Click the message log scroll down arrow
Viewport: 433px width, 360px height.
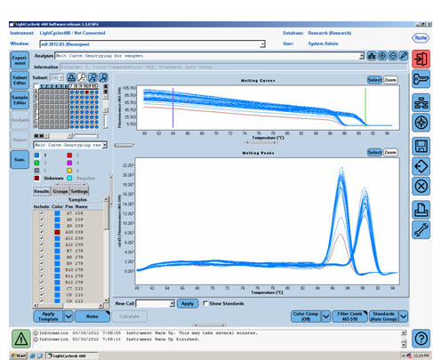tap(404, 344)
